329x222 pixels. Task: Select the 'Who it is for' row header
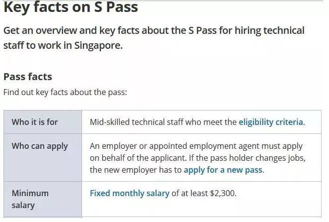tap(35, 122)
